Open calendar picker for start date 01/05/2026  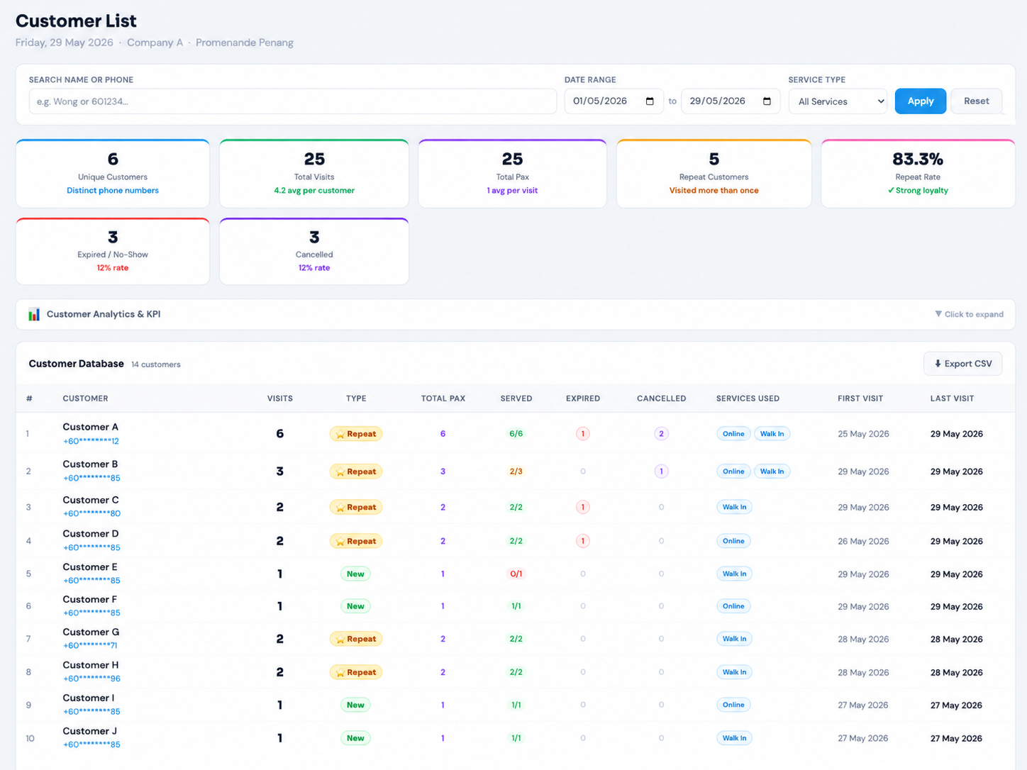pyautogui.click(x=650, y=101)
